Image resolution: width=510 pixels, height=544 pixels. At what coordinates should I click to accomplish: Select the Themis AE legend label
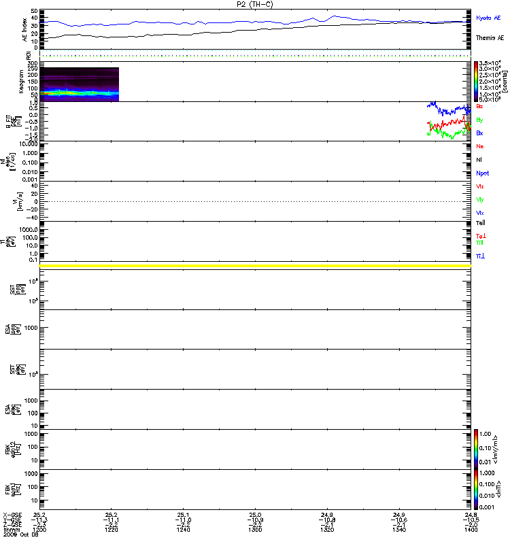(x=490, y=38)
